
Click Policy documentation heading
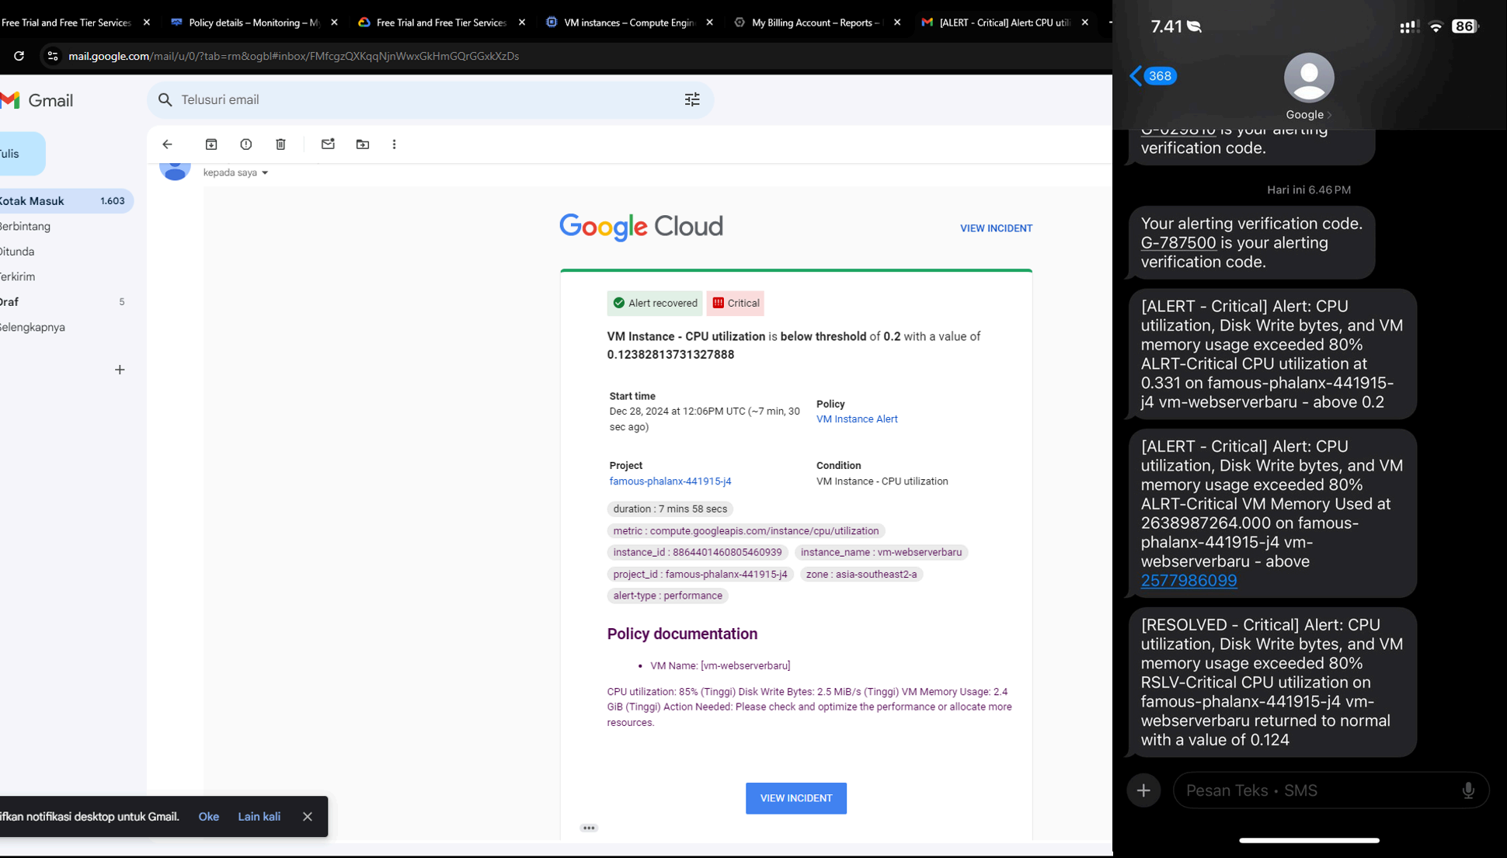click(682, 634)
